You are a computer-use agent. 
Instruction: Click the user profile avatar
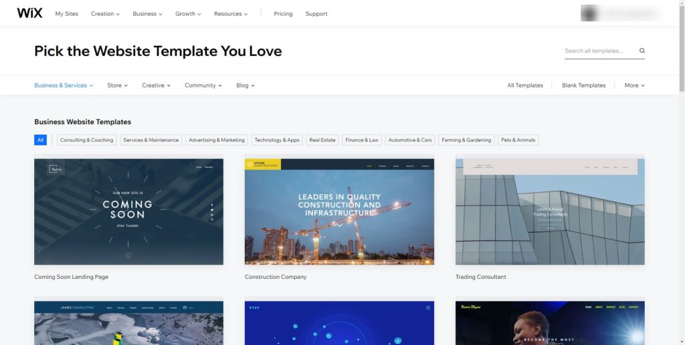click(x=589, y=13)
